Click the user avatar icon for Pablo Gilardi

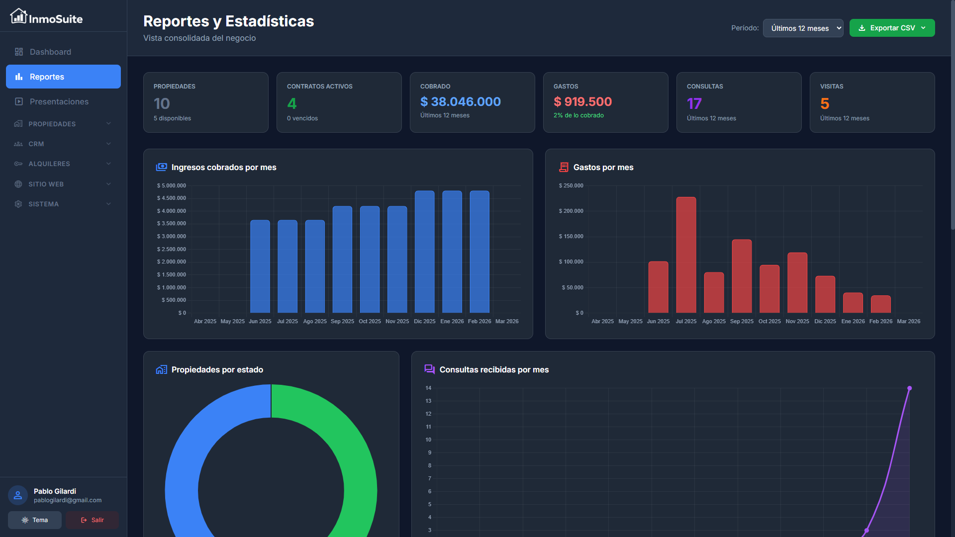[18, 495]
